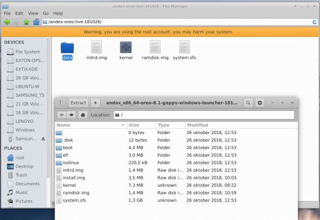Select the efi folder in archive
320x220 pixels.
176,155
